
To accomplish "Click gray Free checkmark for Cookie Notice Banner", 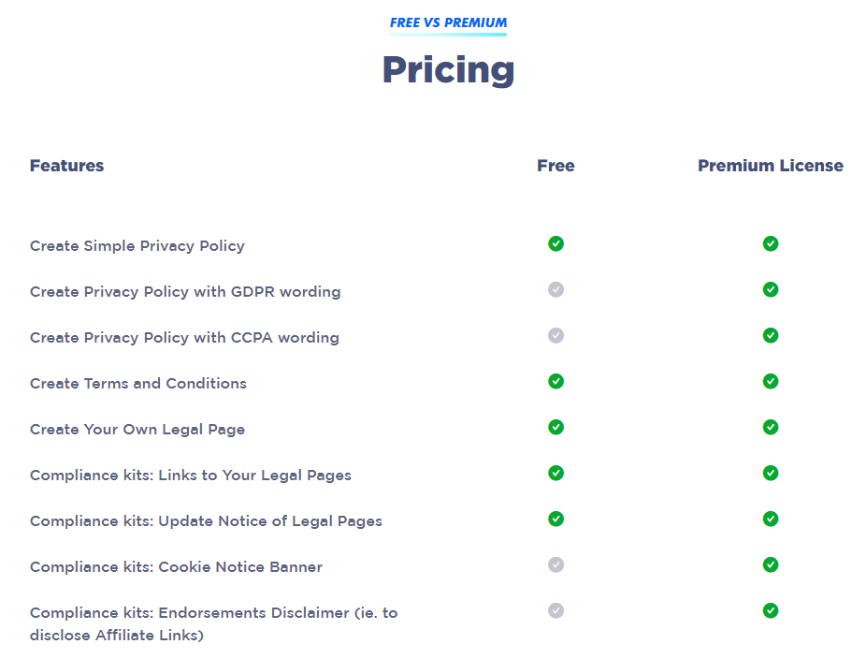I will 556,565.
